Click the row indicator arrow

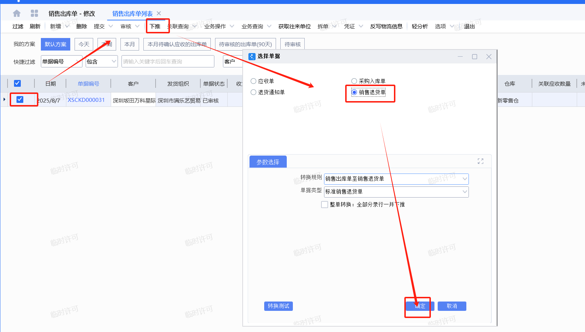pos(4,99)
